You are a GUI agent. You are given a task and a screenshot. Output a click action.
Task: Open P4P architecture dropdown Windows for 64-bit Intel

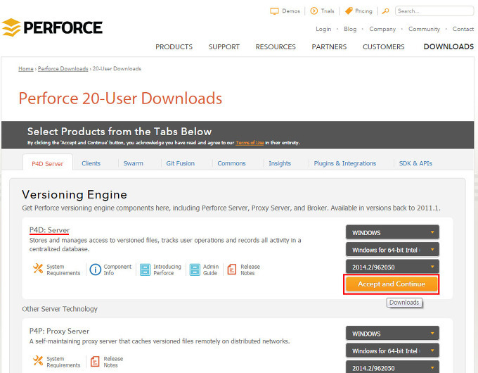coord(392,351)
